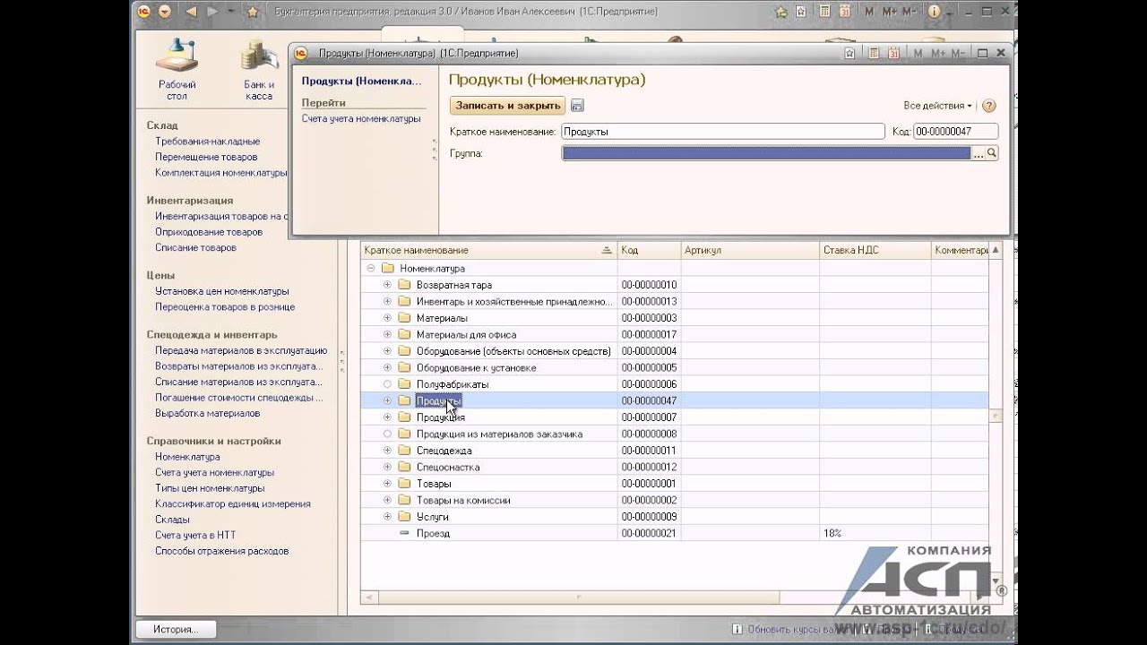1147x645 pixels.
Task: Open Выработка материалов link
Action: coord(207,414)
